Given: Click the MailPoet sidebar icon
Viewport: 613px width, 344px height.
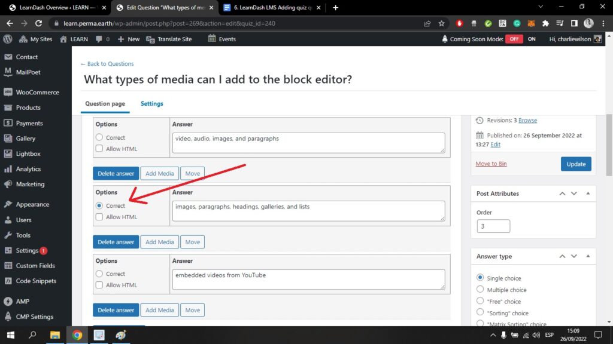Looking at the screenshot, I should (x=8, y=72).
